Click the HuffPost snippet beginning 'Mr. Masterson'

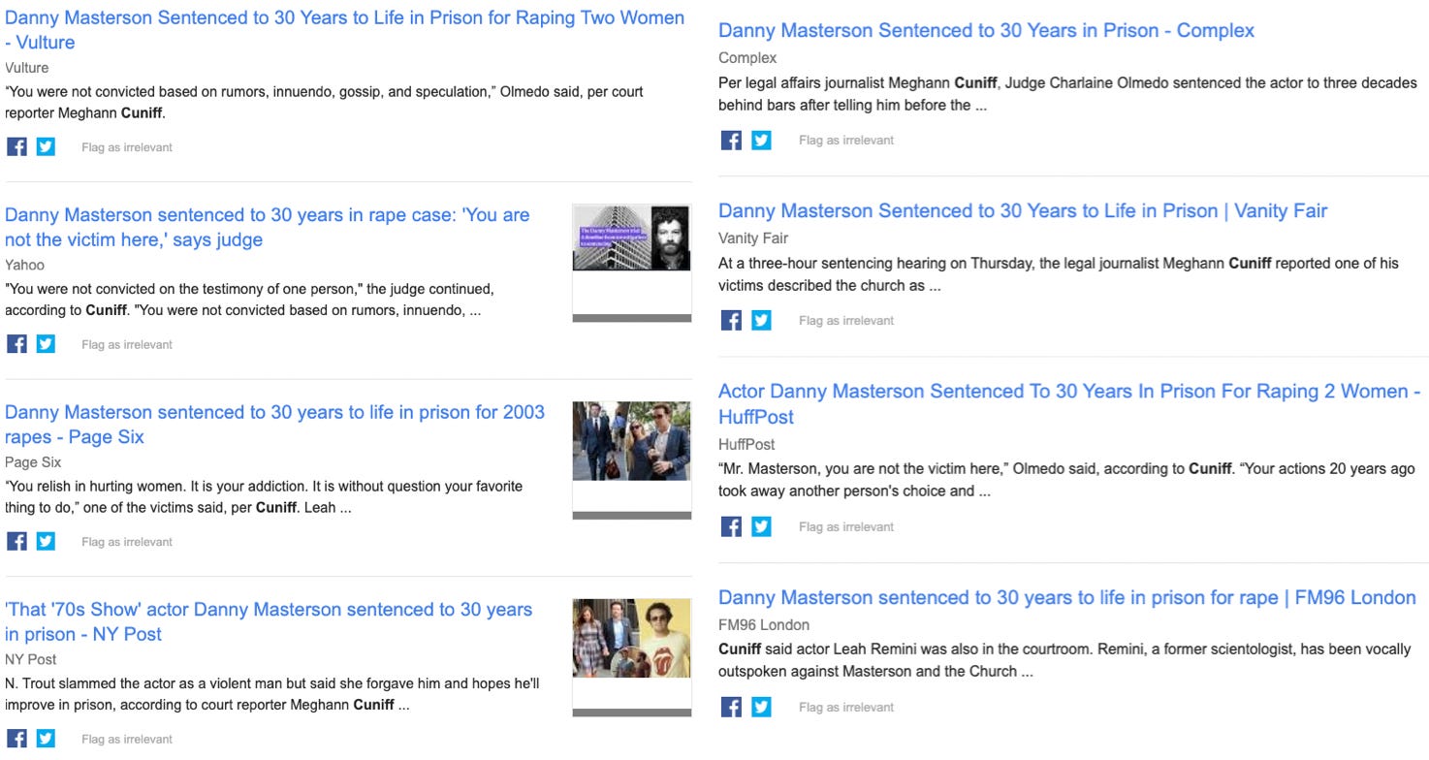click(x=1066, y=480)
